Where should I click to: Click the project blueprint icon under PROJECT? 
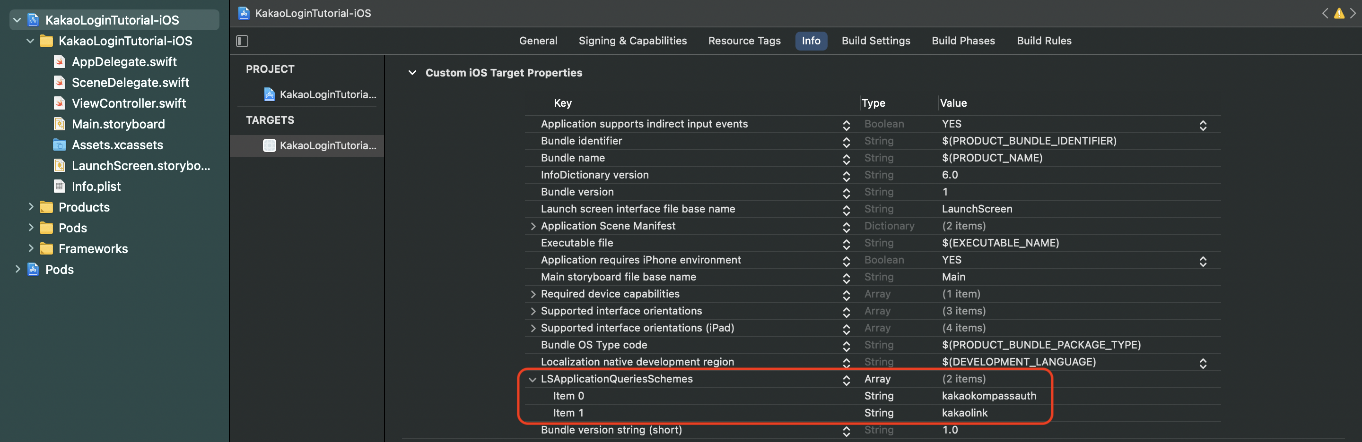pos(270,94)
